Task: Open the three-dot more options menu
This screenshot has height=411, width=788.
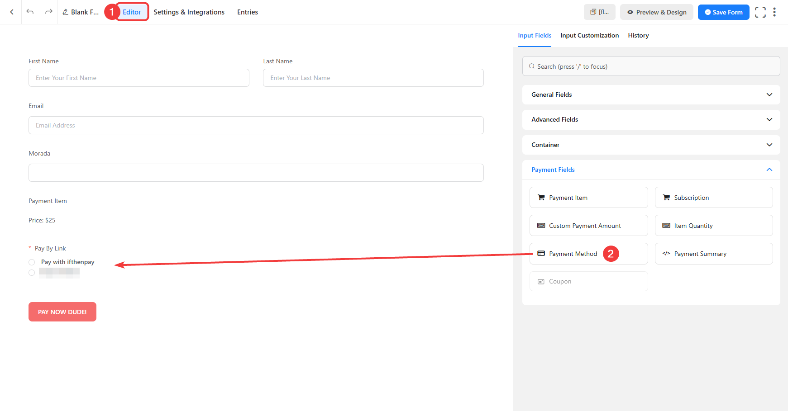Action: pyautogui.click(x=774, y=12)
